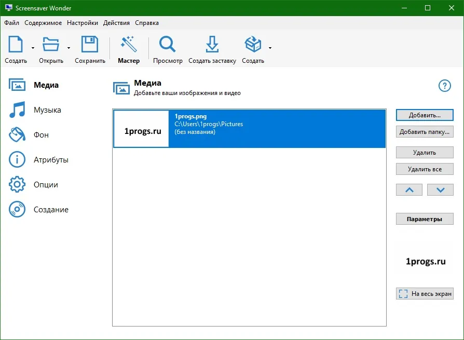Viewport: 464px width, 340px height.
Task: Click the Сохранить floppy disk icon
Action: pyautogui.click(x=90, y=44)
